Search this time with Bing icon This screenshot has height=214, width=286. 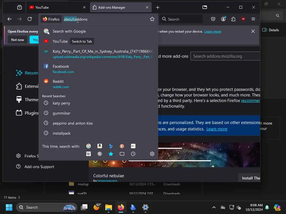[111, 146]
